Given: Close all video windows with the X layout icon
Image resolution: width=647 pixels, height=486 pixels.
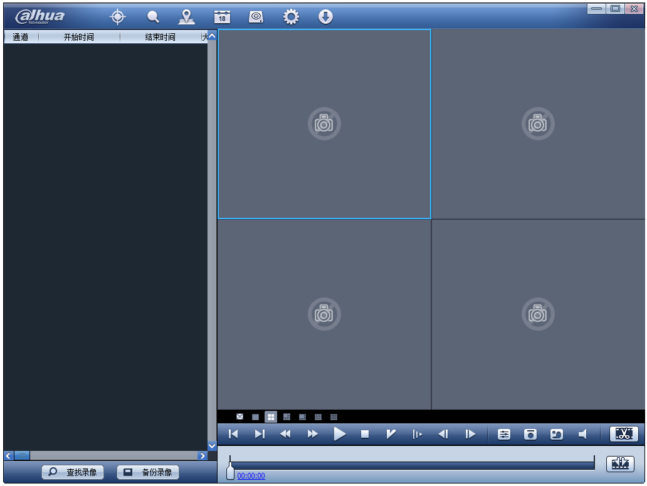Looking at the screenshot, I should click(x=240, y=416).
